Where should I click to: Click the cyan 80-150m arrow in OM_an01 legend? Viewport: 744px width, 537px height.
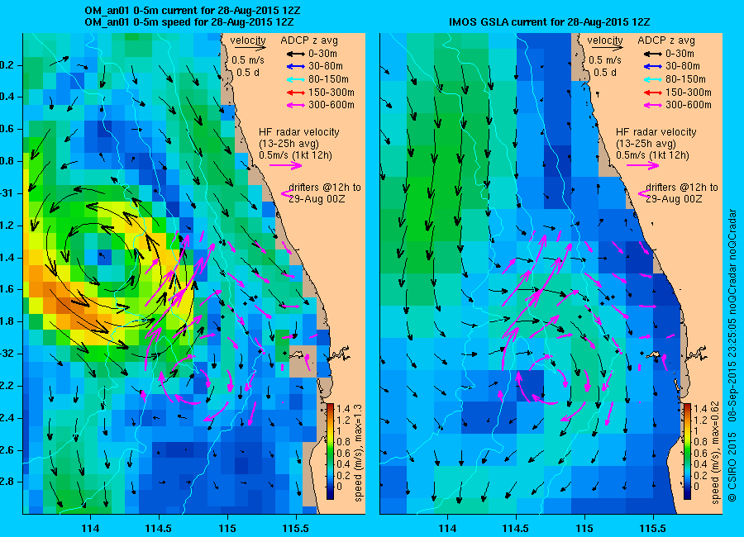coord(294,79)
